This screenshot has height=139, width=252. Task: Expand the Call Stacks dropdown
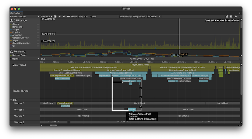pyautogui.click(x=153, y=17)
